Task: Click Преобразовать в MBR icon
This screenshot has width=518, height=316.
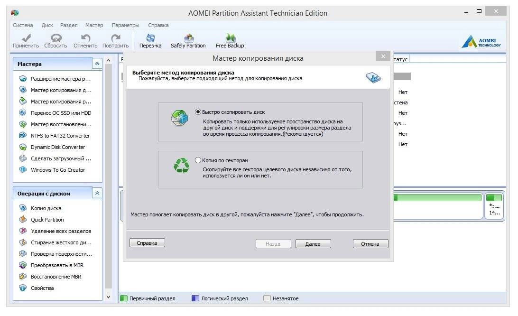Action: coord(23,265)
